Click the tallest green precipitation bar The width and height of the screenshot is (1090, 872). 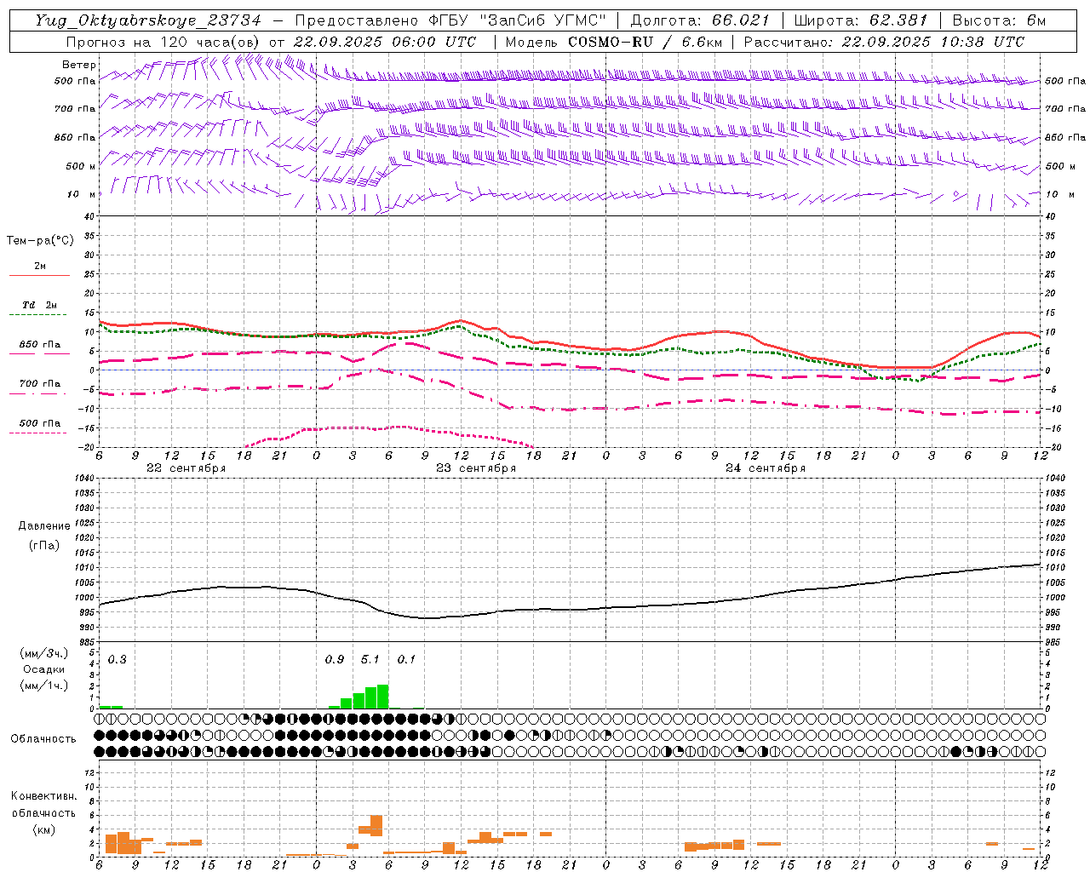(383, 697)
